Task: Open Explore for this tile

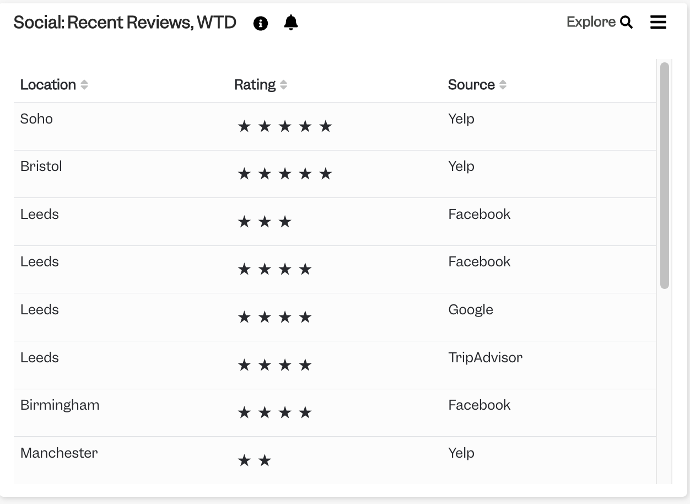Action: pos(600,22)
